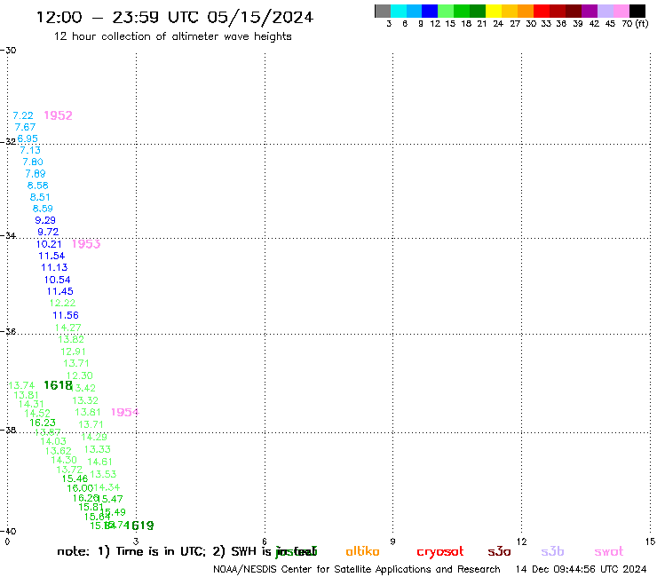Screen dimensions: 657x577
Task: Click the title date 05/15/2024
Action: click(260, 18)
